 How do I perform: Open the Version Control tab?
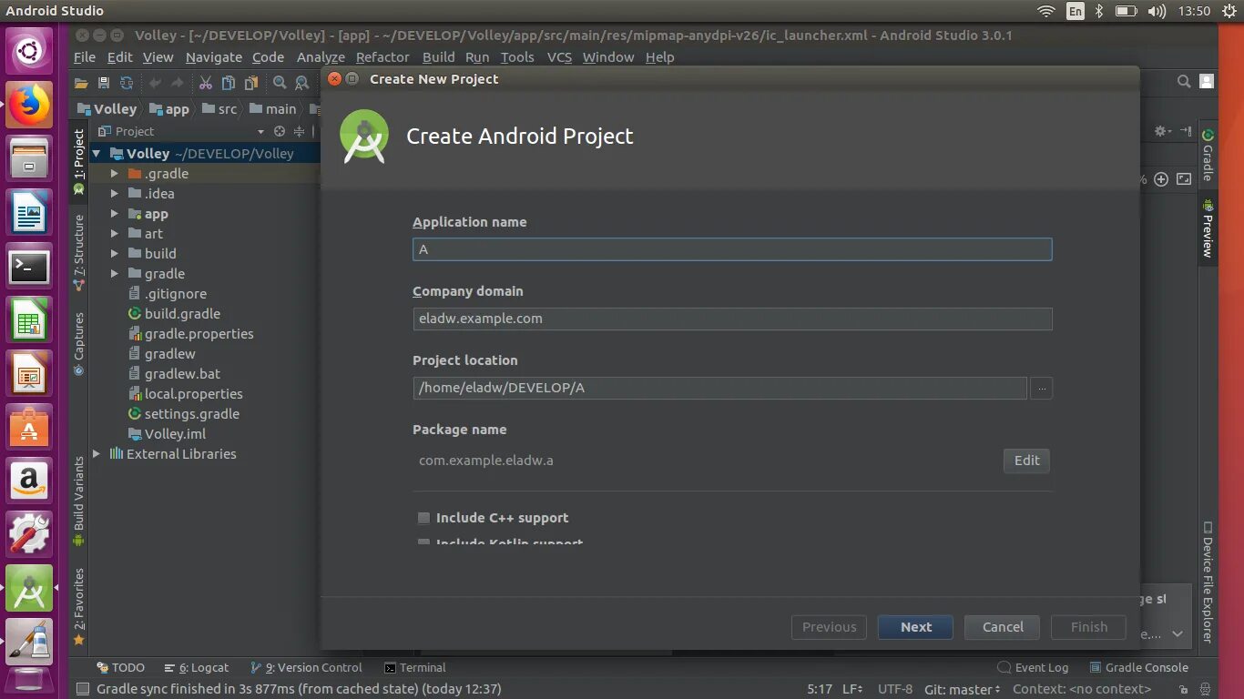pos(306,667)
